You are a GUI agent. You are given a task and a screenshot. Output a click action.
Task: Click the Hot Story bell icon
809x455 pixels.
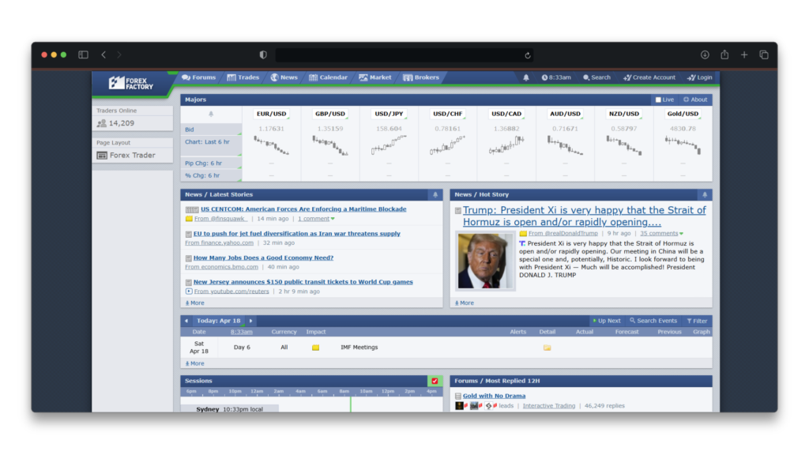[x=705, y=194]
